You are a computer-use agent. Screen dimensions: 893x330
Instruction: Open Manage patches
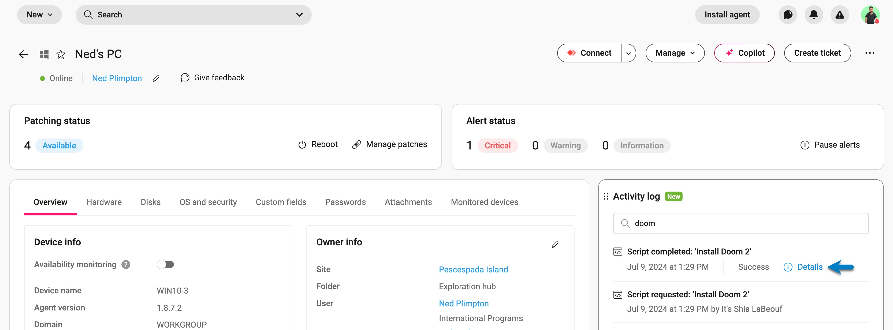389,145
